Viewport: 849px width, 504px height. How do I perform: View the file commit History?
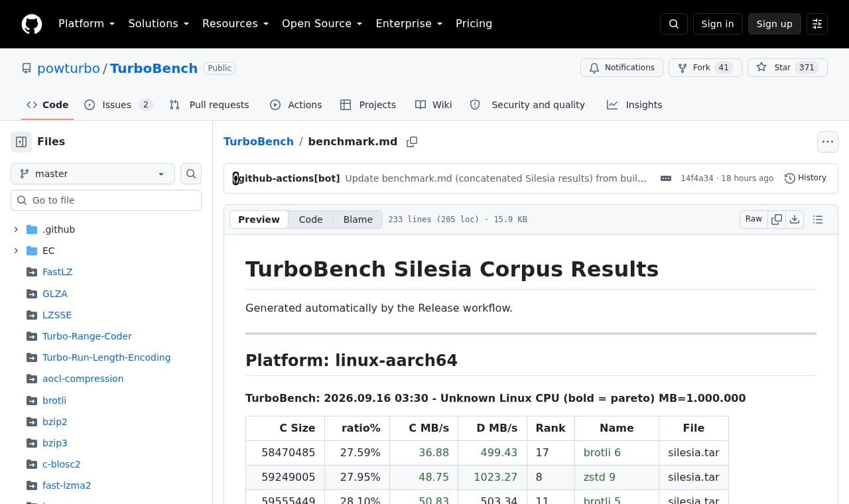805,178
